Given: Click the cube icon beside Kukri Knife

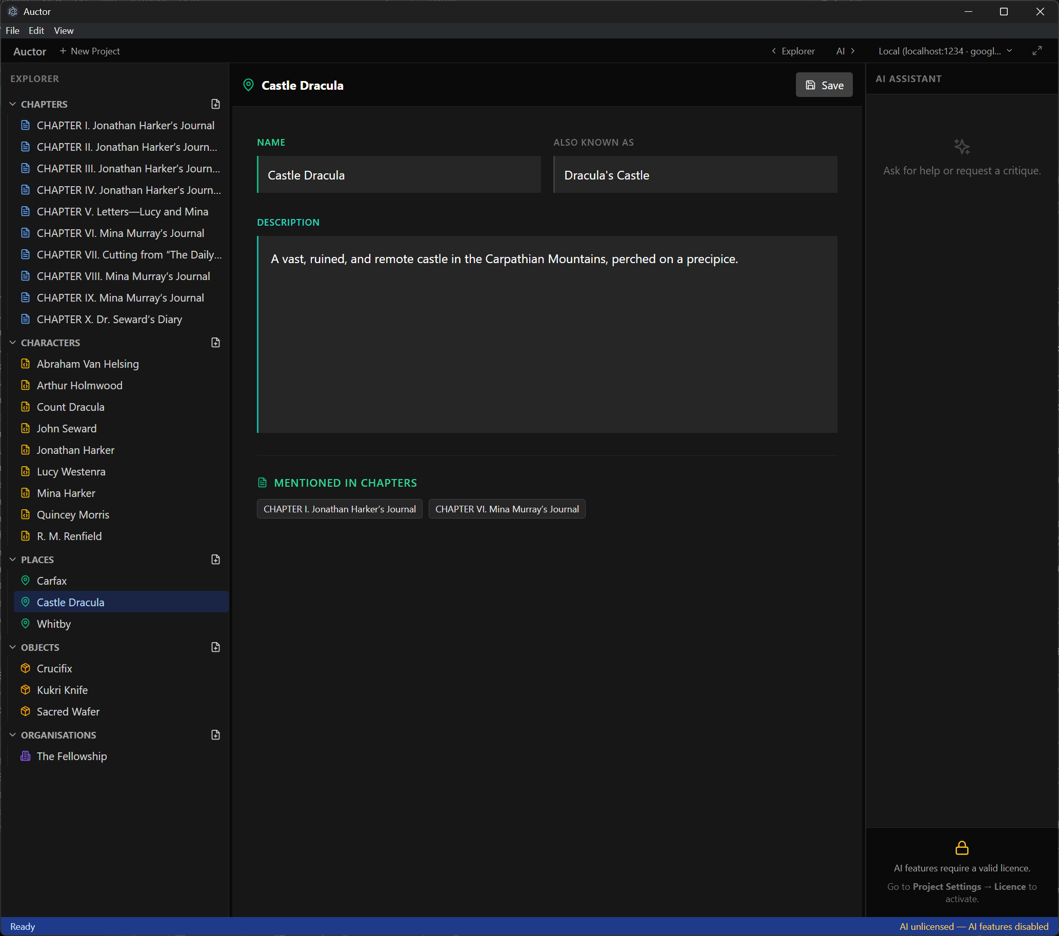Looking at the screenshot, I should coord(25,689).
